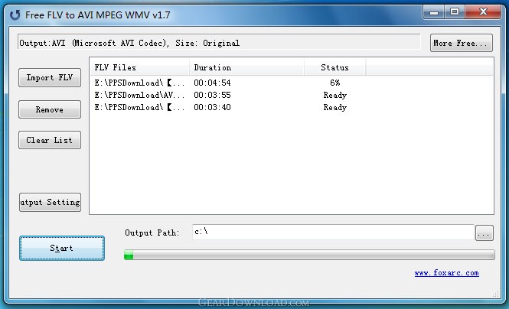
Task: Open the More Free... button
Action: 462,43
